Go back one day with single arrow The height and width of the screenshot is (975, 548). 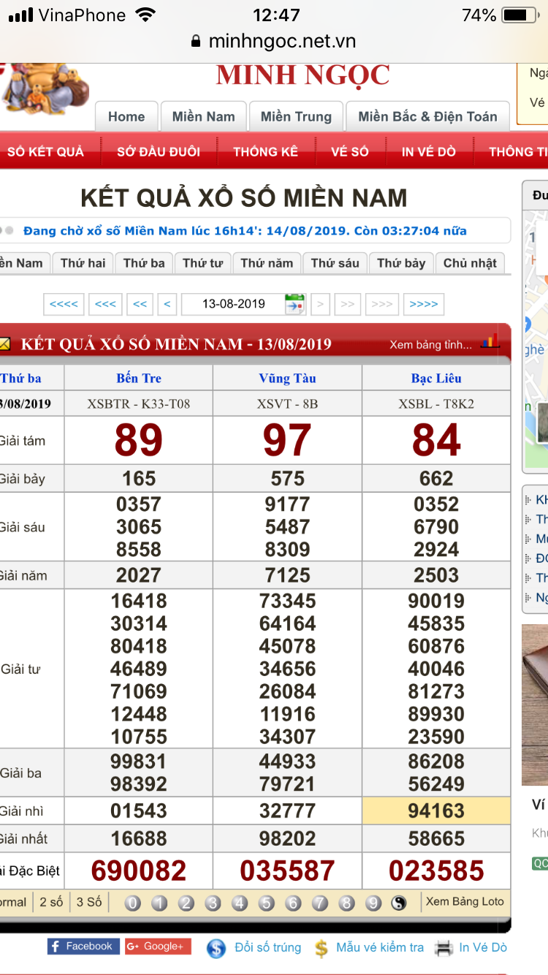click(167, 304)
